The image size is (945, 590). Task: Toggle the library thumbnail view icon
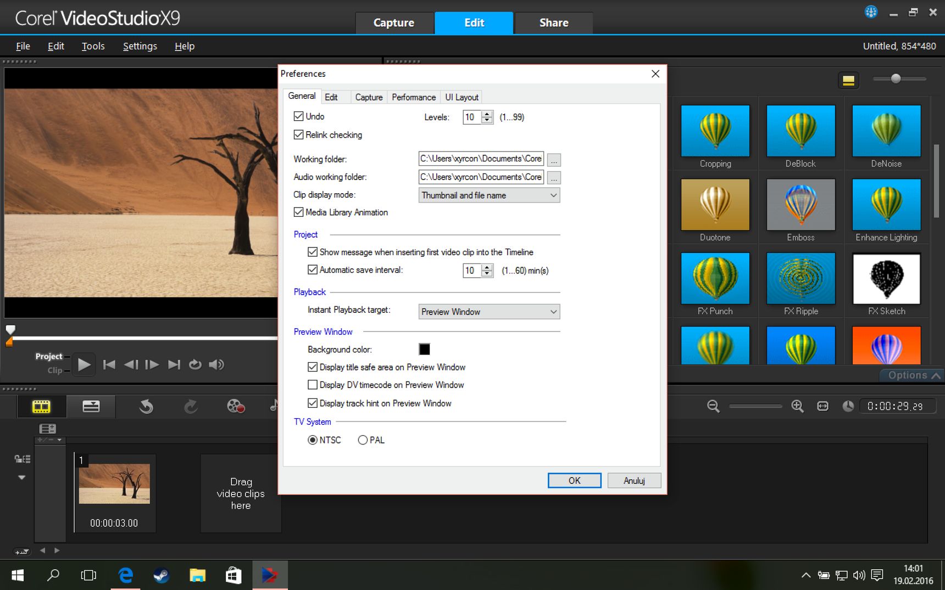point(848,81)
